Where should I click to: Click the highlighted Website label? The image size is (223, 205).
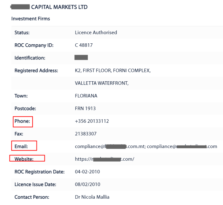click(x=24, y=159)
